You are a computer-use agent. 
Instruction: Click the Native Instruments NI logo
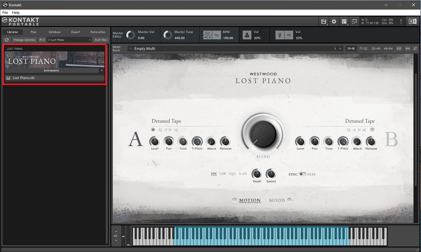[412, 21]
